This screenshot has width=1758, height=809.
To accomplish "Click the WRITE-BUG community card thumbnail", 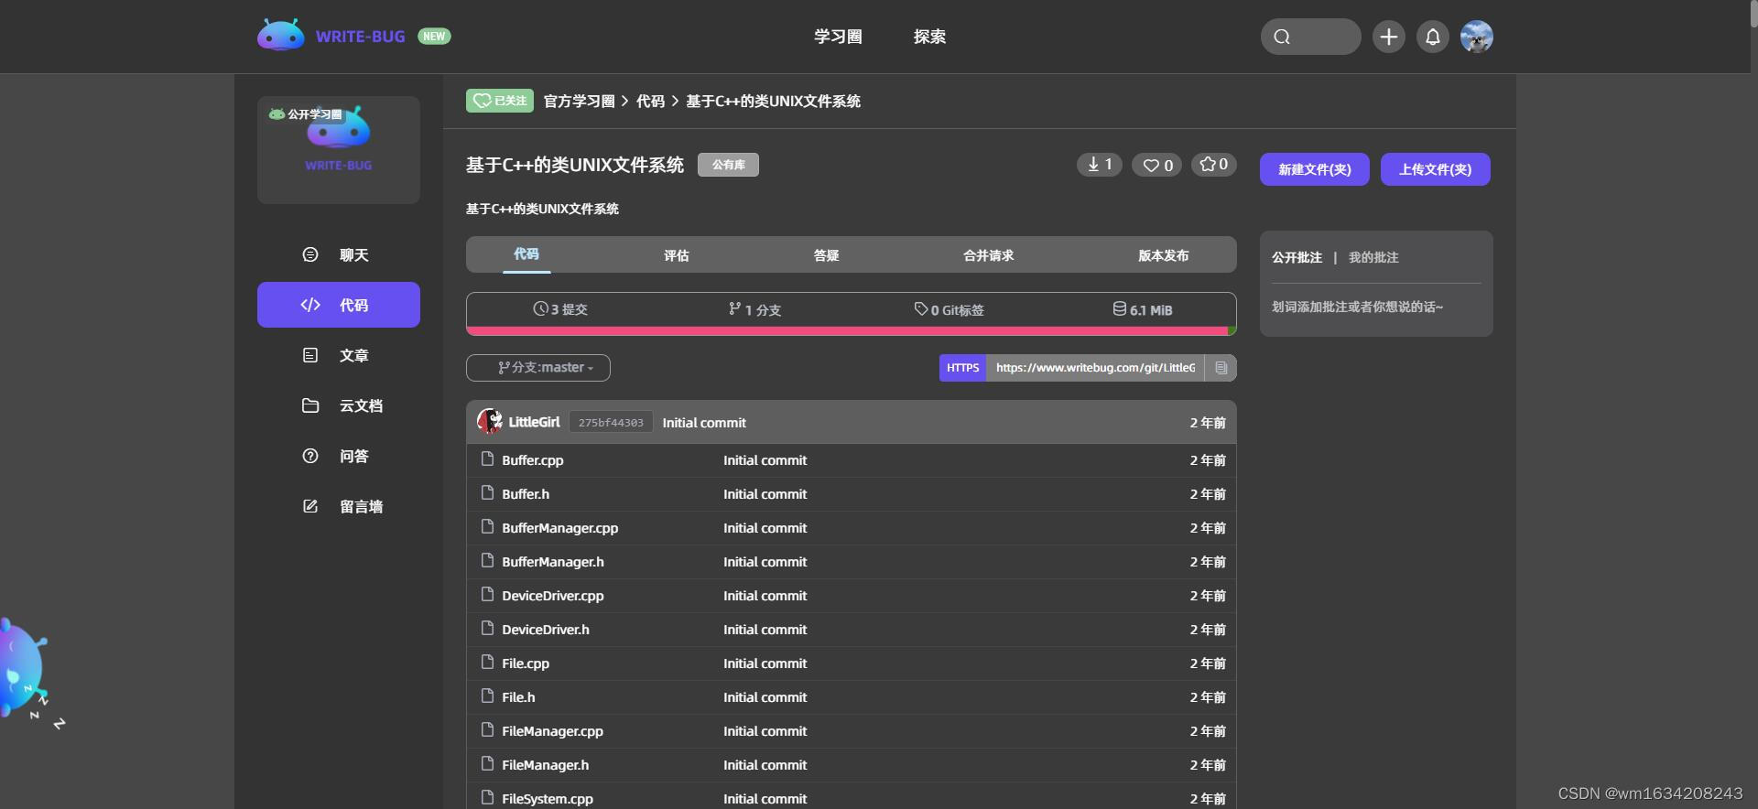I will 339,149.
